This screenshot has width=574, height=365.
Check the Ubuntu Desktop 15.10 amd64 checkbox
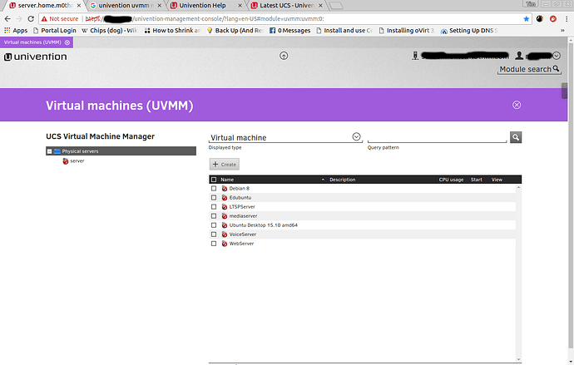click(214, 225)
